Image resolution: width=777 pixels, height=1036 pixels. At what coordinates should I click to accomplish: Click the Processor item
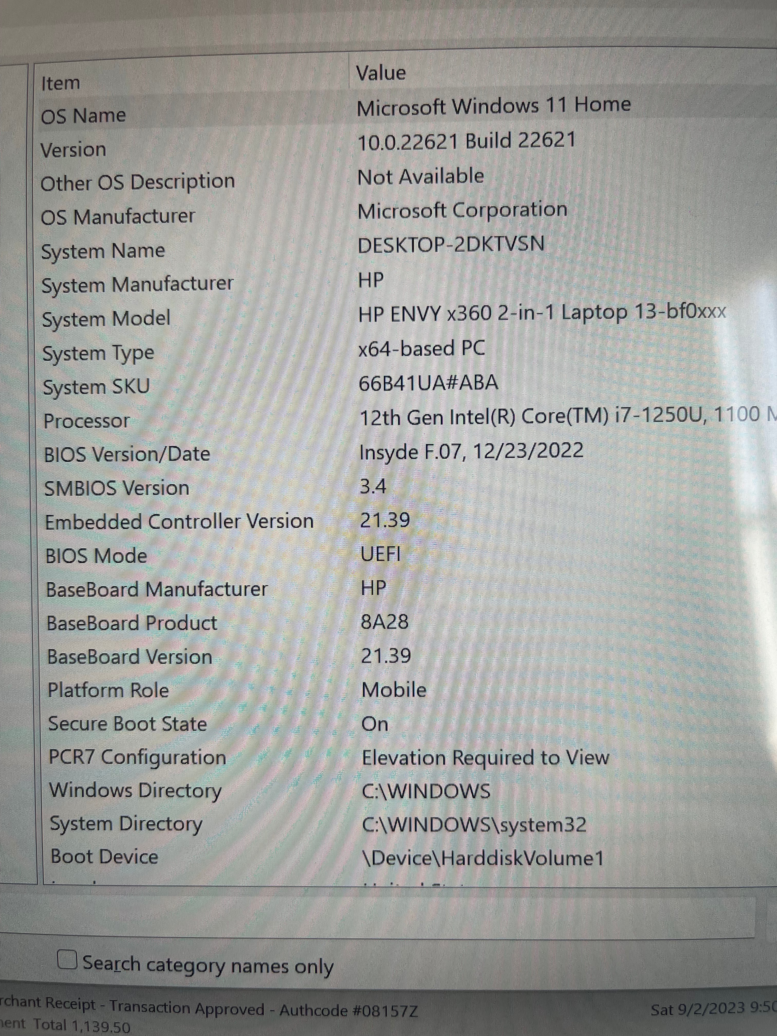pos(87,421)
